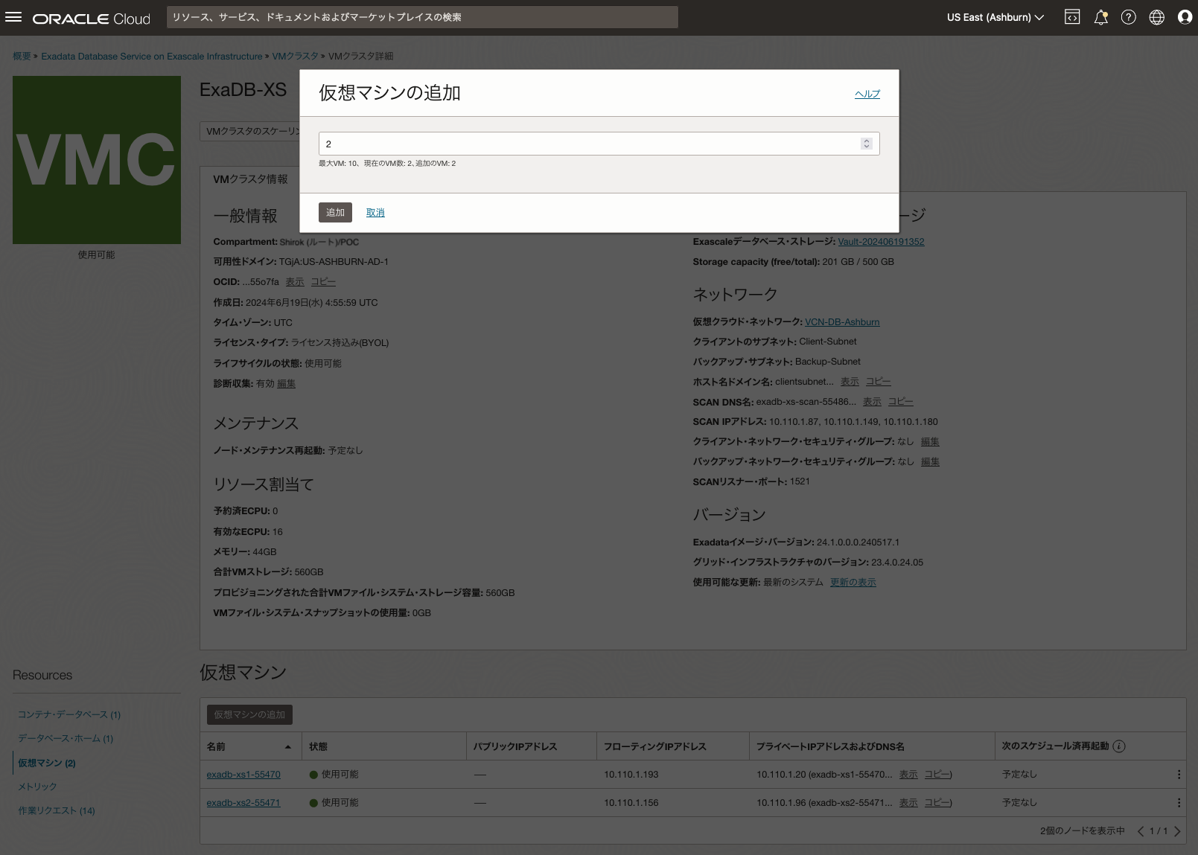
Task: Open the help question mark icon
Action: (x=1129, y=17)
